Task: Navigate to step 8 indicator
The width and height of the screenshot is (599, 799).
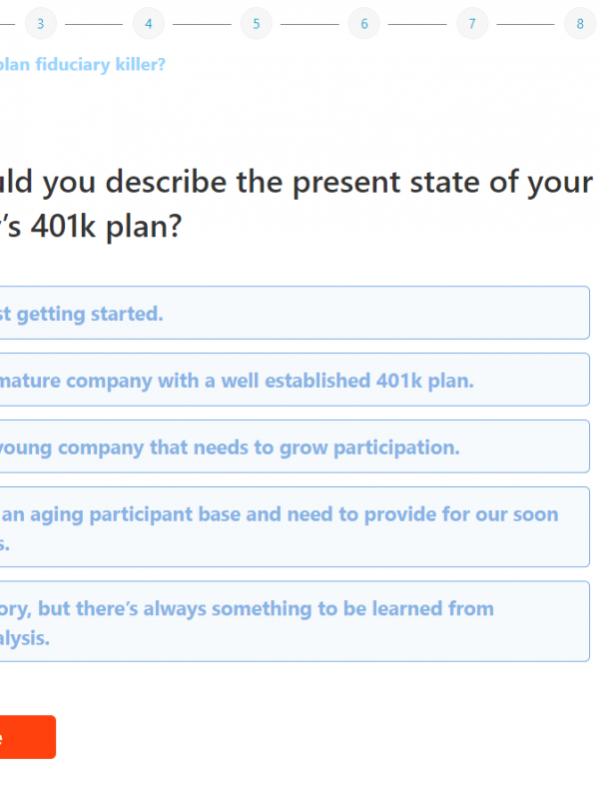Action: pyautogui.click(x=579, y=23)
